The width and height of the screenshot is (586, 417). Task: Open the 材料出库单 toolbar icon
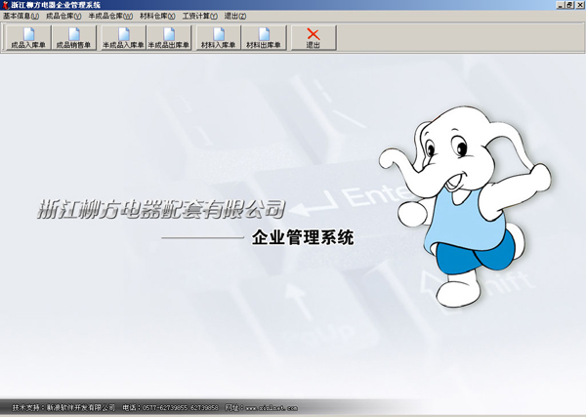point(264,38)
